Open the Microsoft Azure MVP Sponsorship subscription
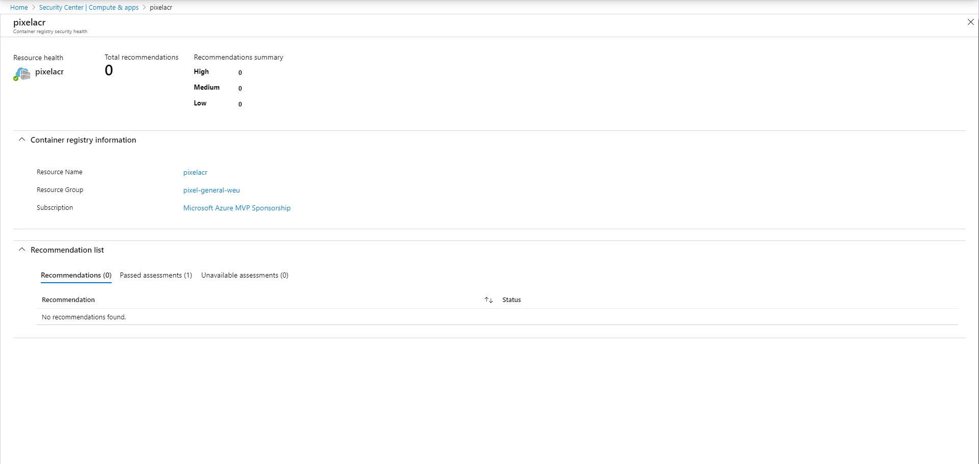Viewport: 979px width, 464px height. [236, 208]
